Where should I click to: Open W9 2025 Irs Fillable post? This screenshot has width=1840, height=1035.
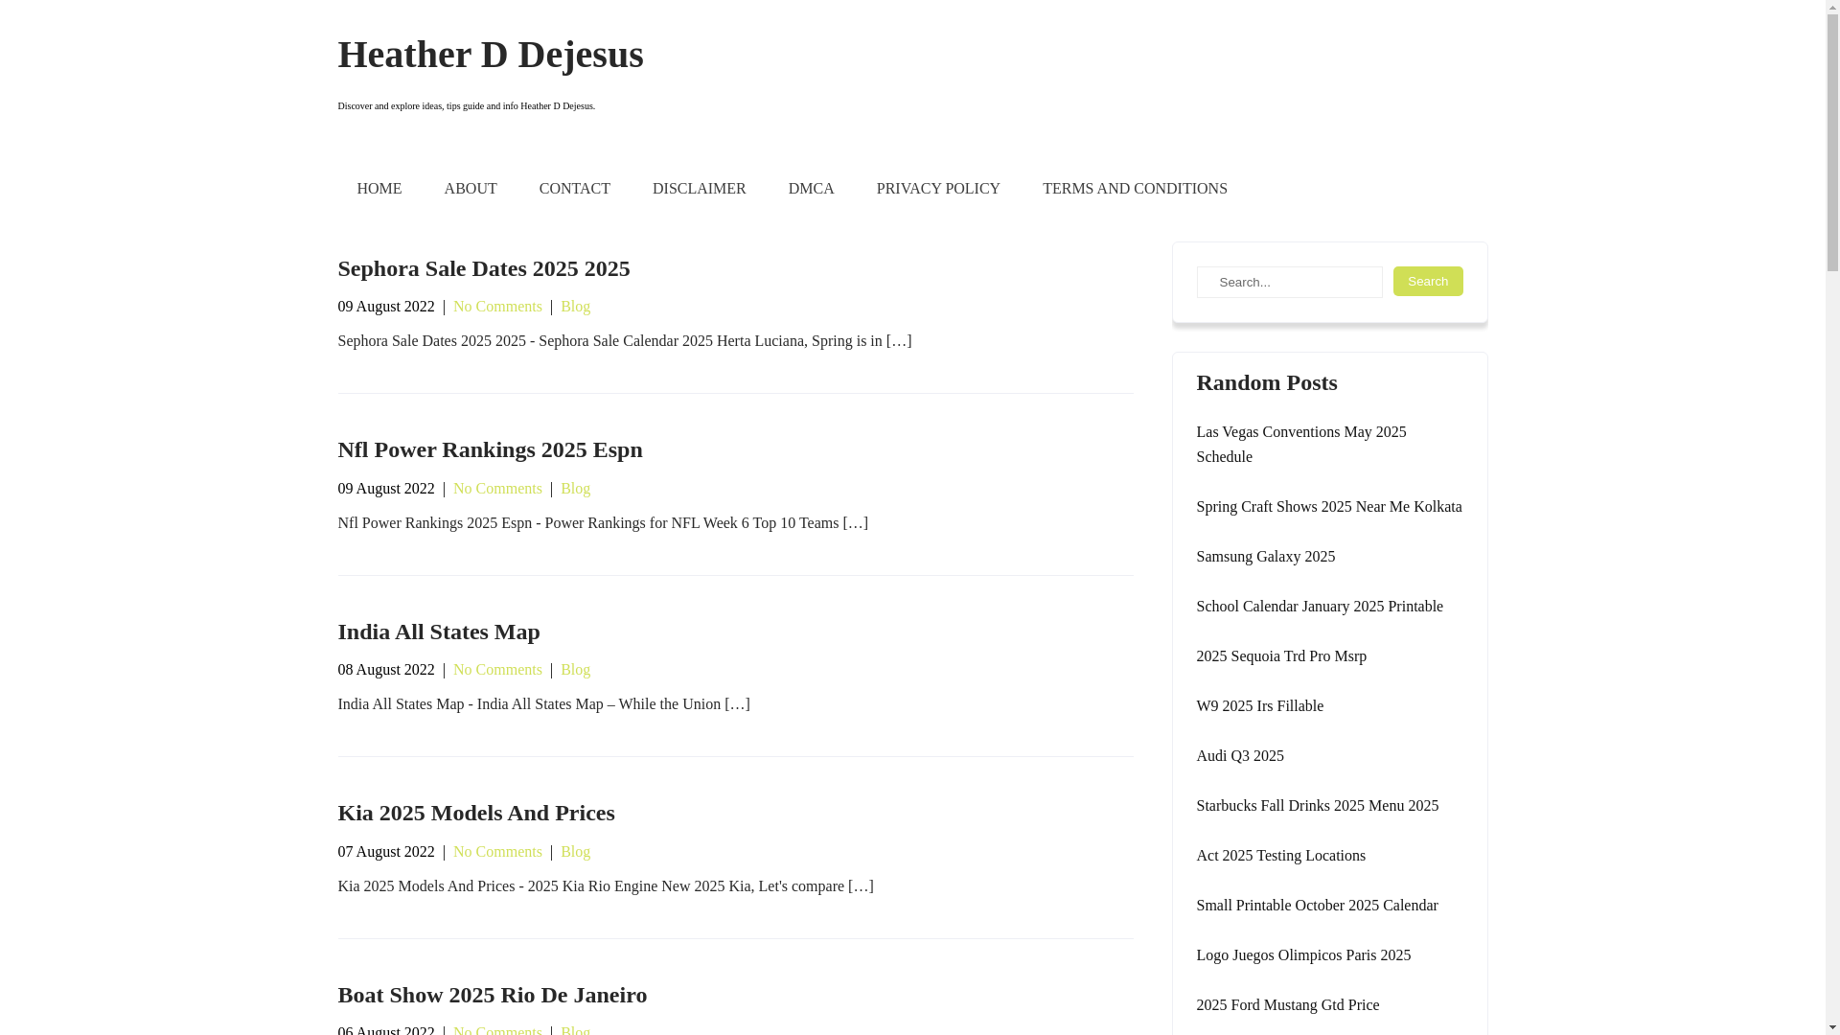[x=1259, y=706]
